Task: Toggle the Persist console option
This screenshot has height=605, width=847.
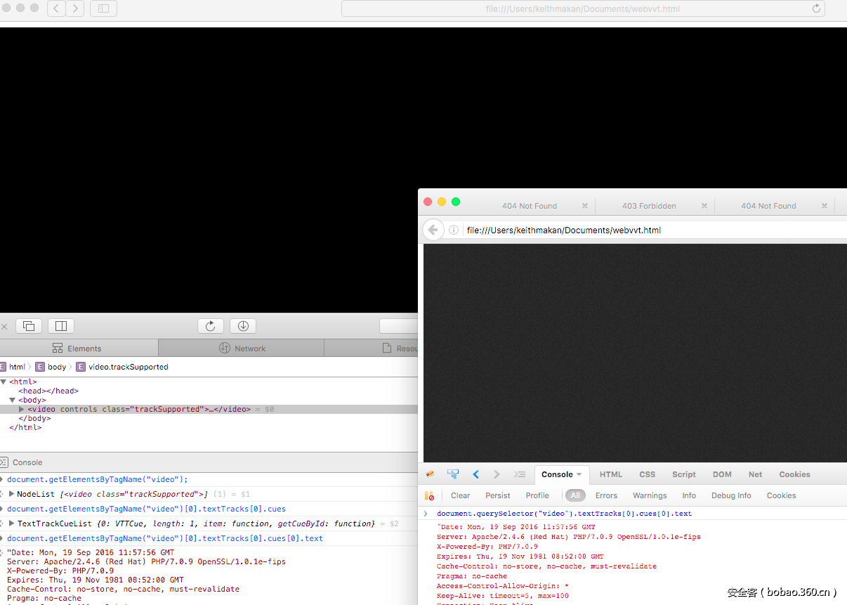Action: pos(498,495)
